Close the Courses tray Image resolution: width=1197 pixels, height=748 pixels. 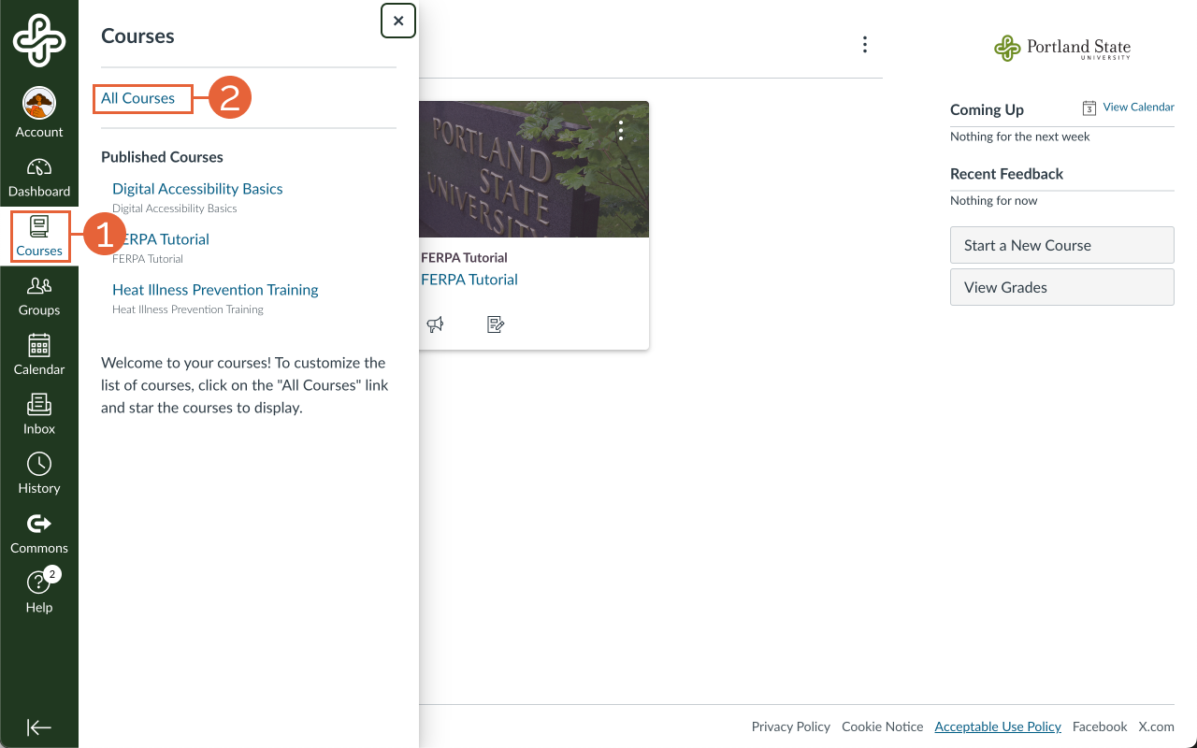click(x=398, y=21)
